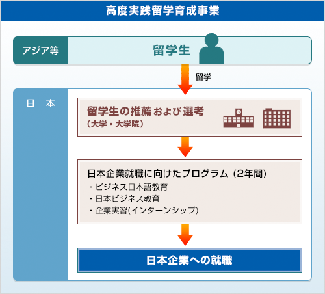
Task: Click the アジア等 label
Action: 40,51
